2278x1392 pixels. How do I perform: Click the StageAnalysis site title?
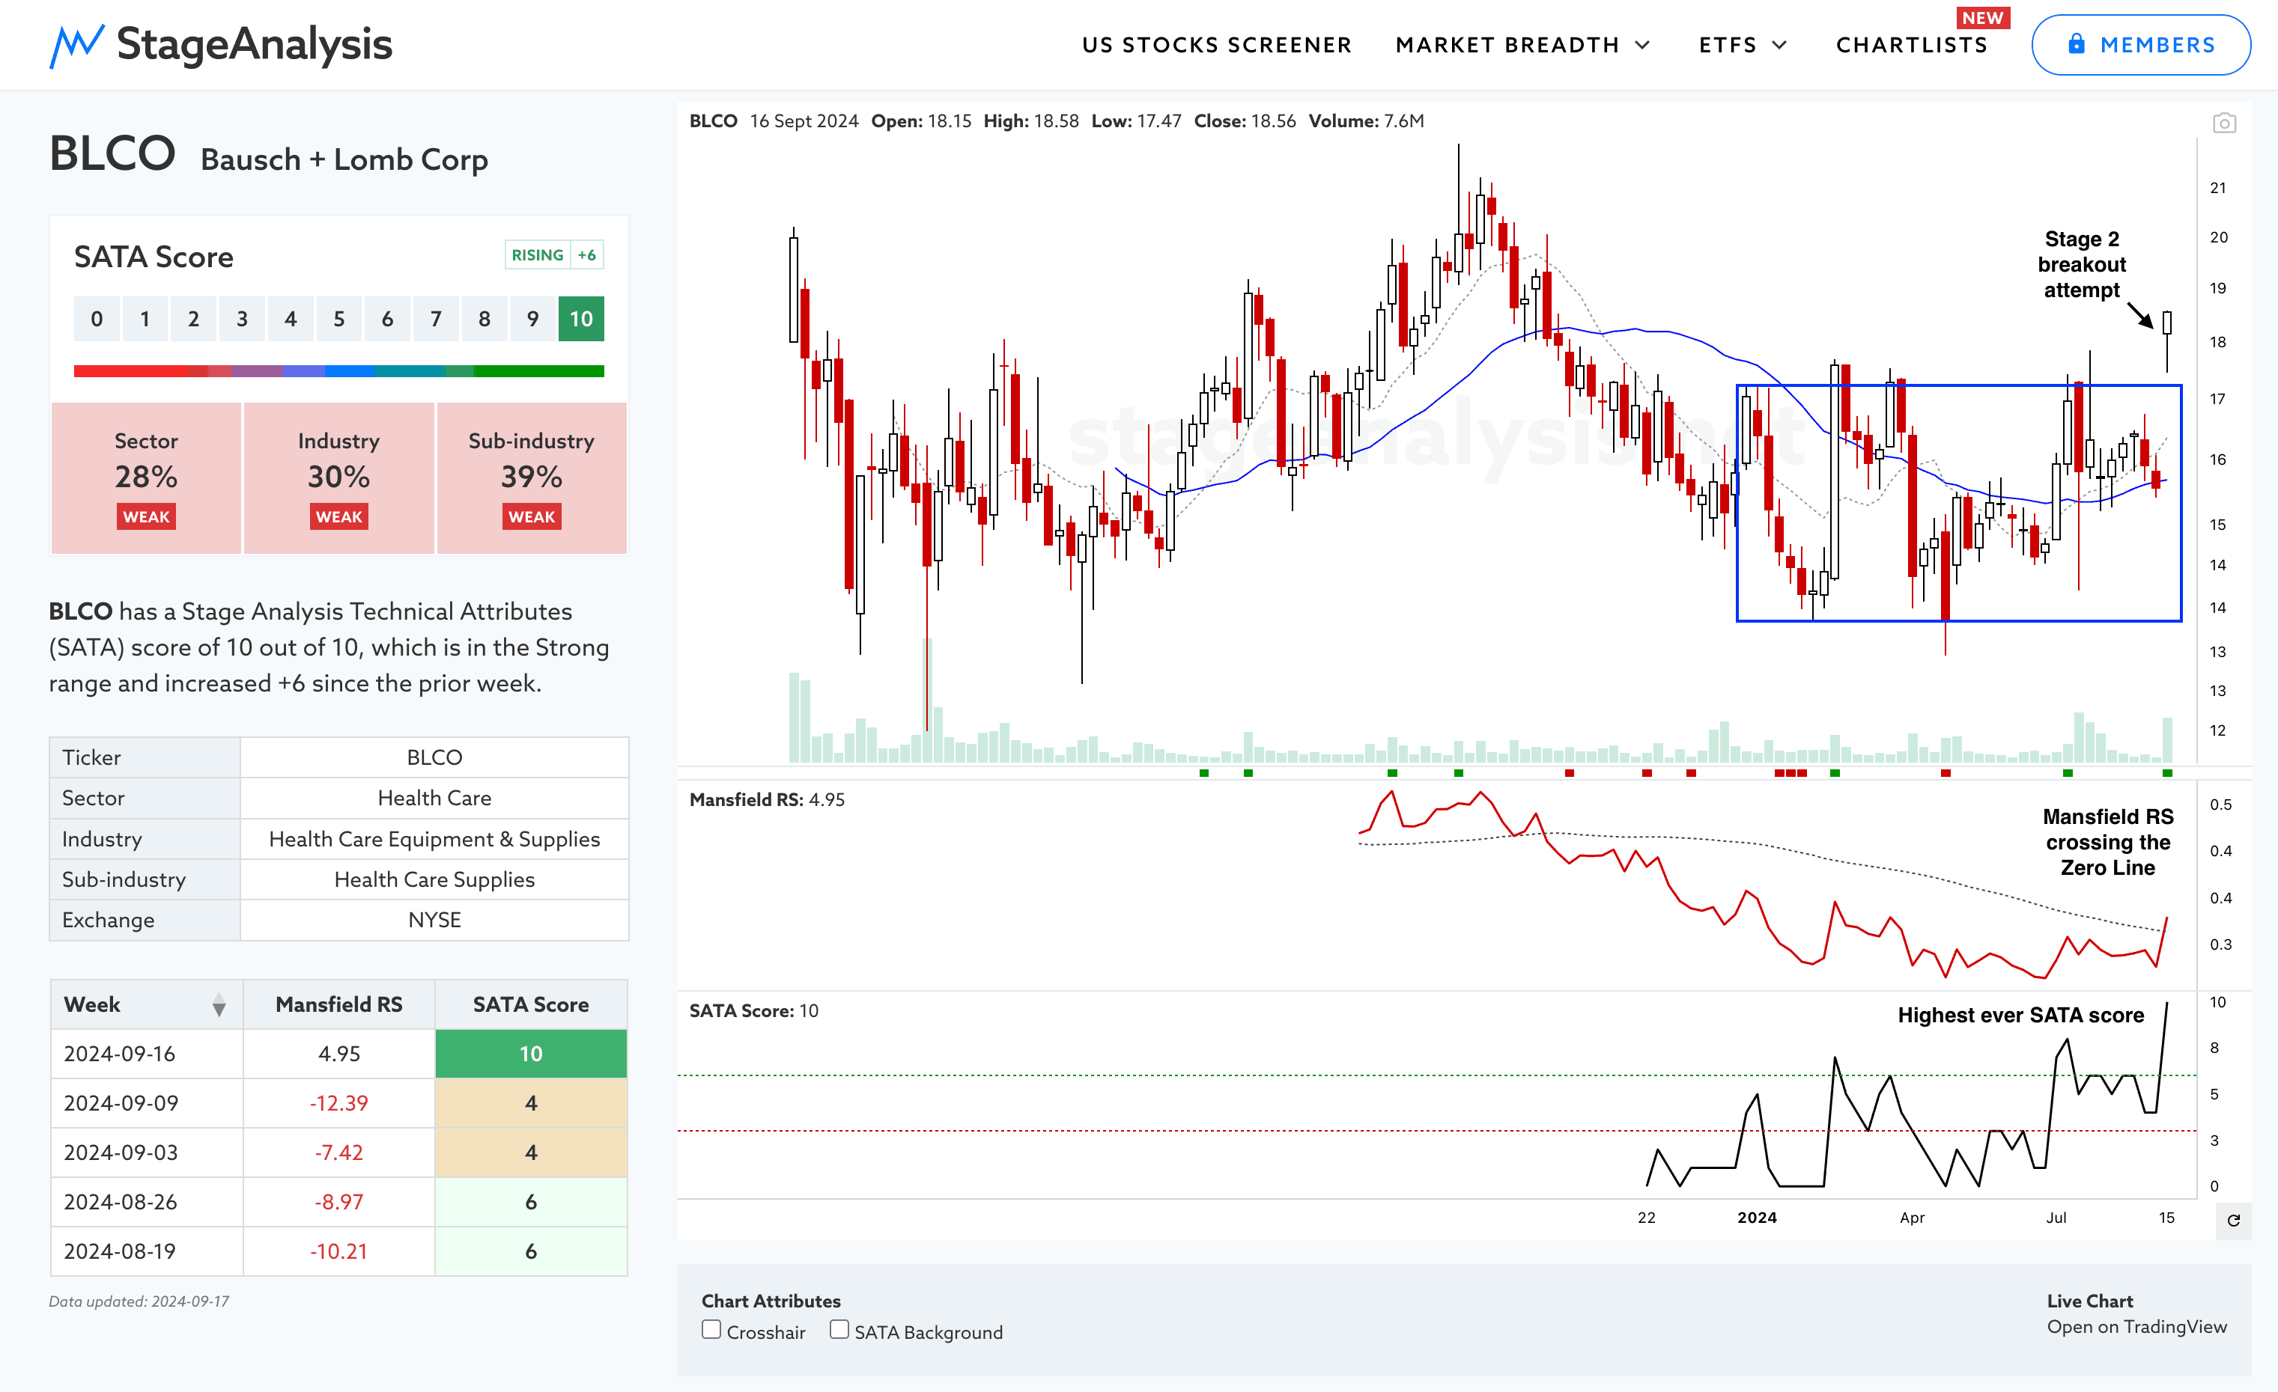pos(255,43)
